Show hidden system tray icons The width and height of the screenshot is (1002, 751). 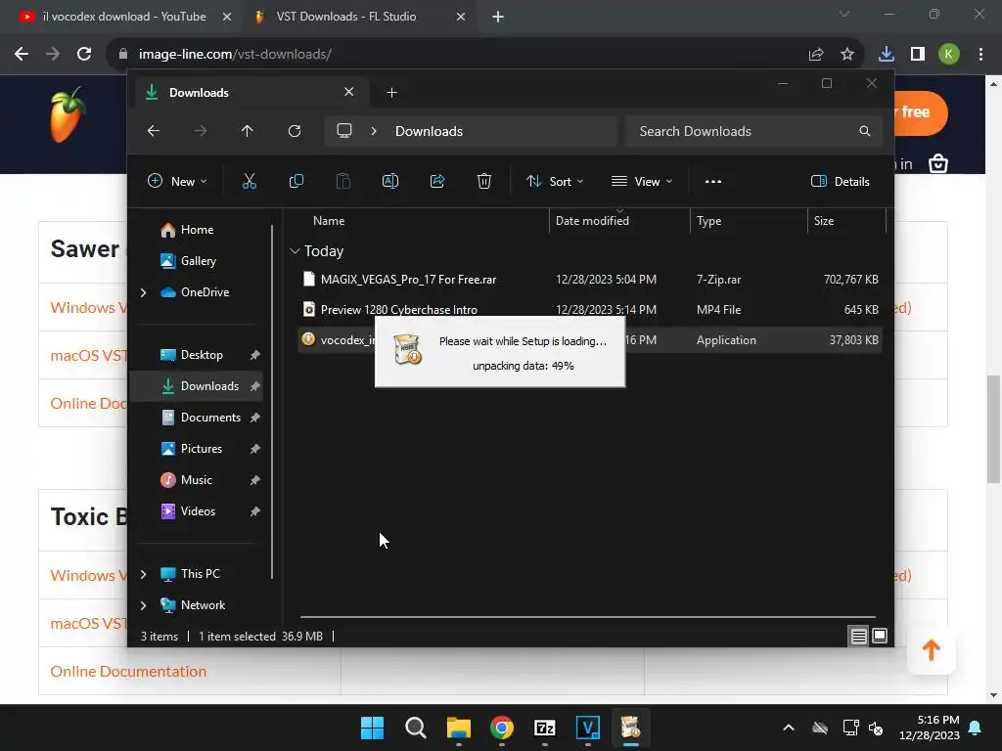[789, 728]
